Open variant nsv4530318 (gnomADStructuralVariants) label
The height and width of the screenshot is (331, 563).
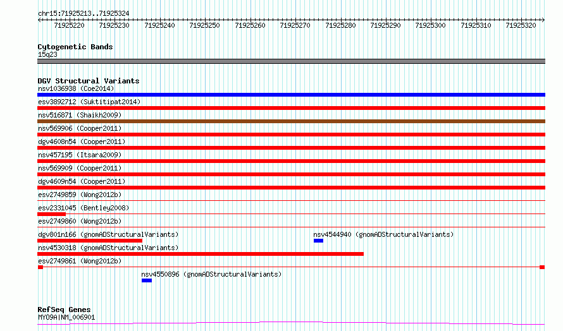tap(108, 248)
